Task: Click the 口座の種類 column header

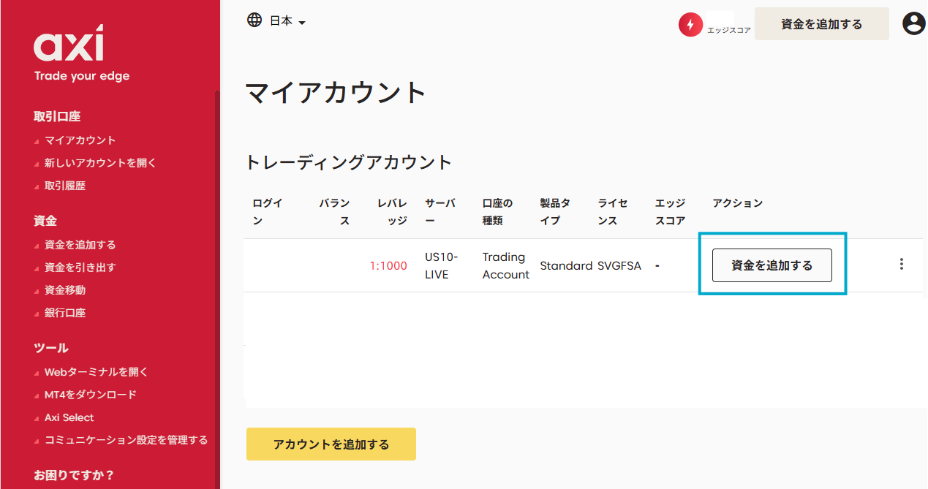Action: click(x=497, y=212)
